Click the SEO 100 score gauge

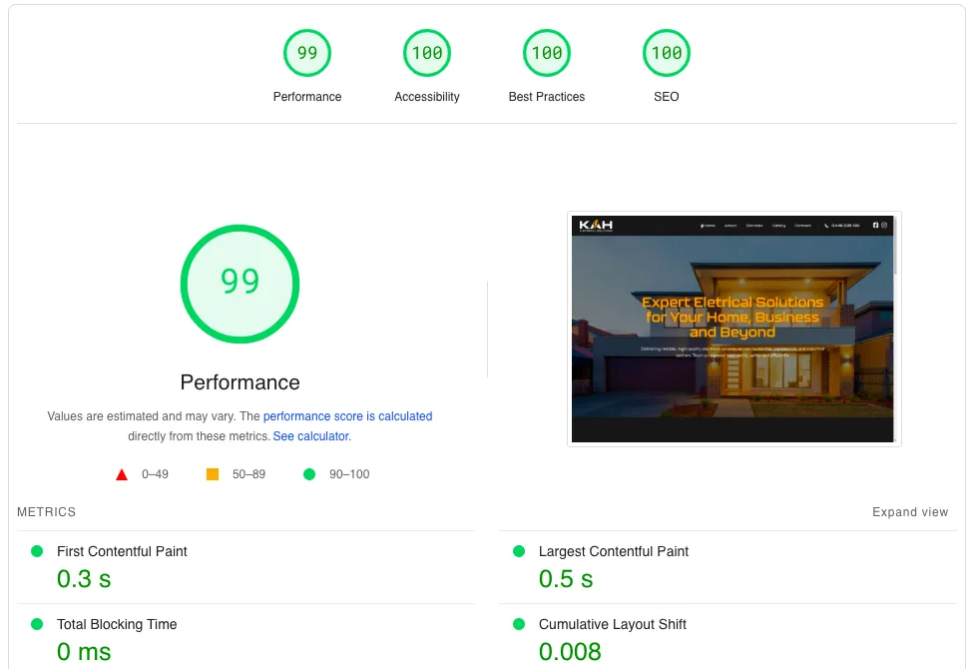pyautogui.click(x=667, y=54)
